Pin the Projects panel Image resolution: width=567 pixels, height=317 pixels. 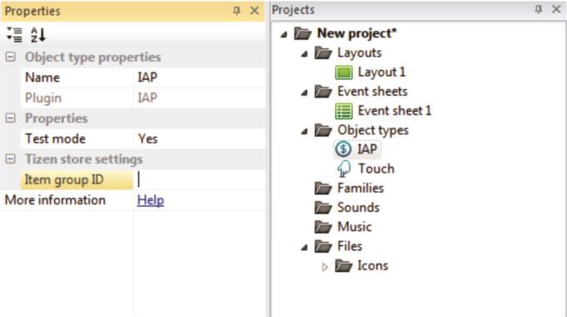539,9
